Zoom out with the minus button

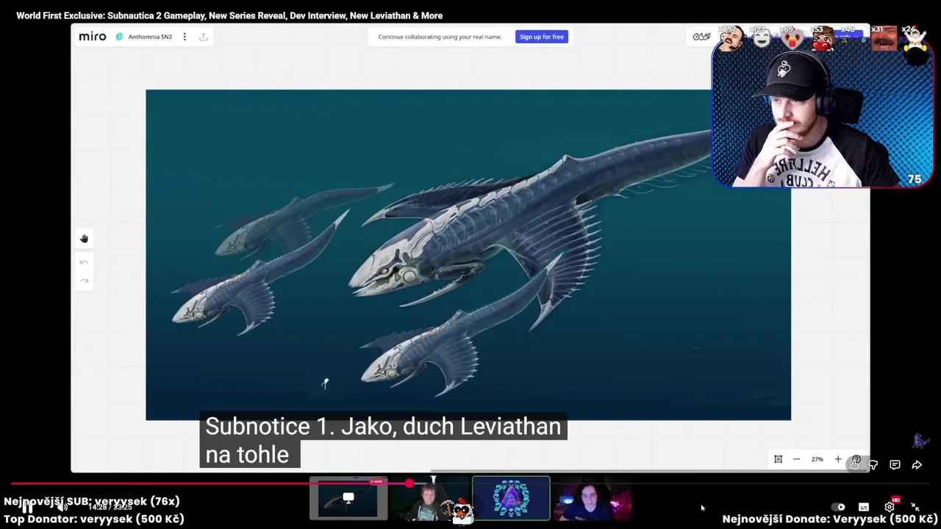pos(796,459)
